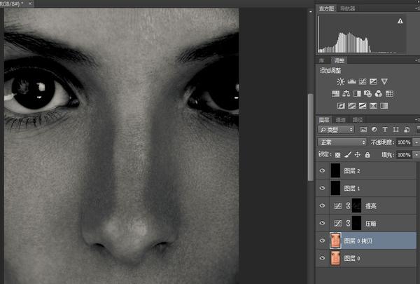Add a Levels adjustment layer
This screenshot has height=284, width=420.
coord(351,82)
